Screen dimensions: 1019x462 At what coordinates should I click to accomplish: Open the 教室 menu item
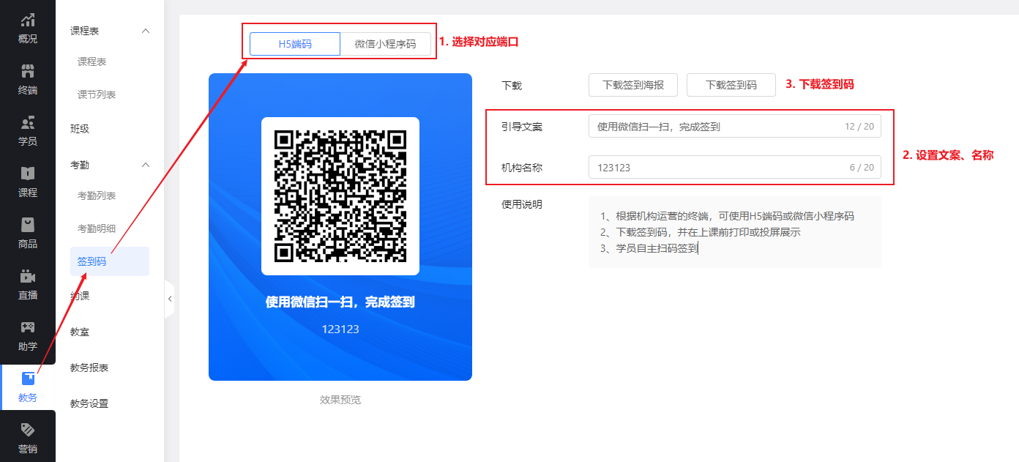(x=80, y=332)
